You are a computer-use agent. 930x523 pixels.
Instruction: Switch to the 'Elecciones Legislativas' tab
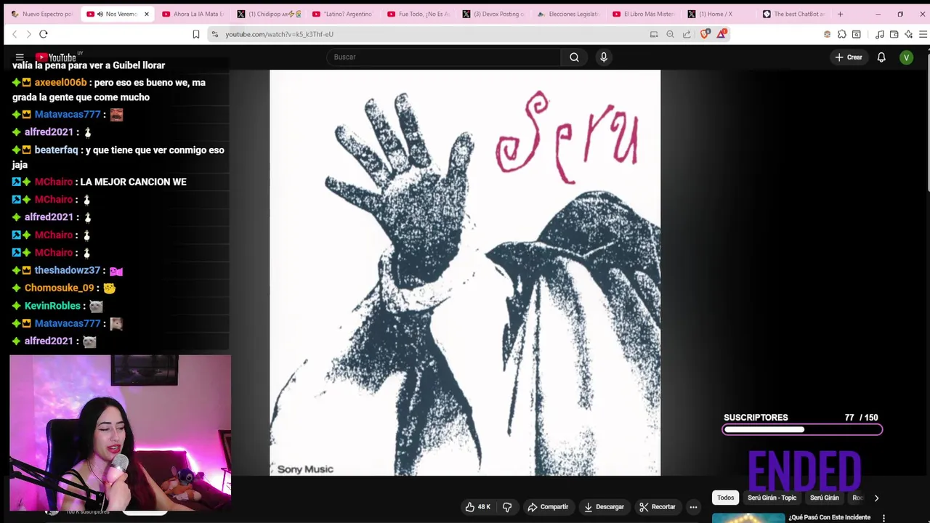tap(569, 14)
